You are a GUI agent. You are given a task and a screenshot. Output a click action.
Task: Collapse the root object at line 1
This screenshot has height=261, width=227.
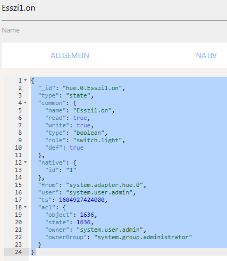click(26, 80)
